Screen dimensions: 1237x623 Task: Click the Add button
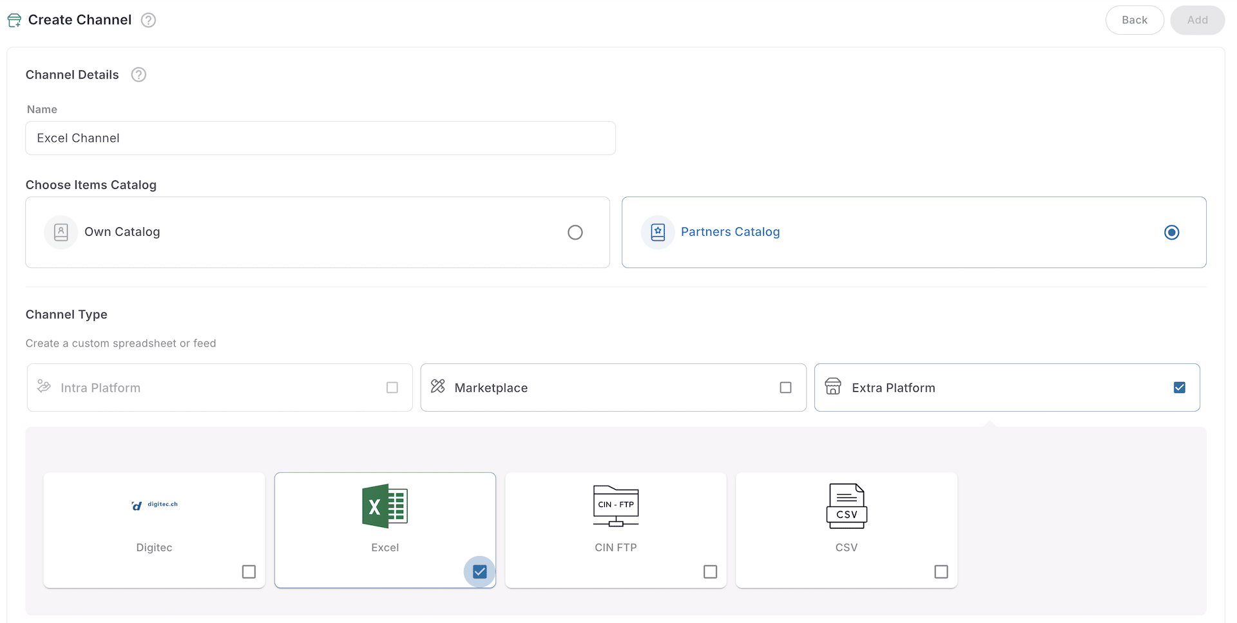pyautogui.click(x=1197, y=20)
